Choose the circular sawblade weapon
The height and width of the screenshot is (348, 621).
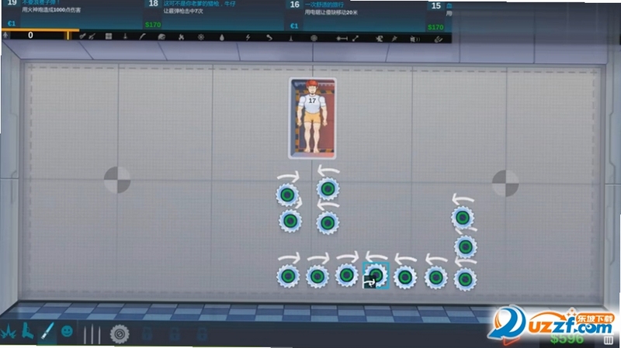point(120,334)
